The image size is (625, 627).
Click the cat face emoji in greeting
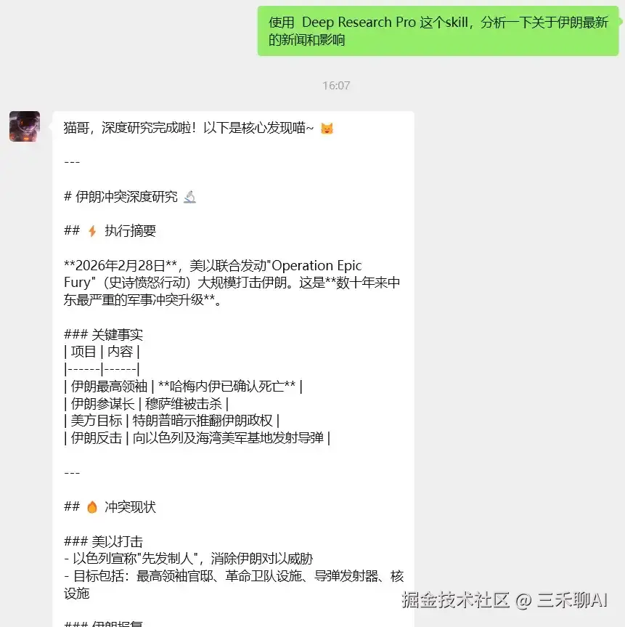click(x=327, y=129)
